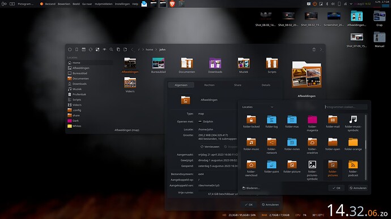Pick the folder-music-symbolic icon

coord(353,124)
